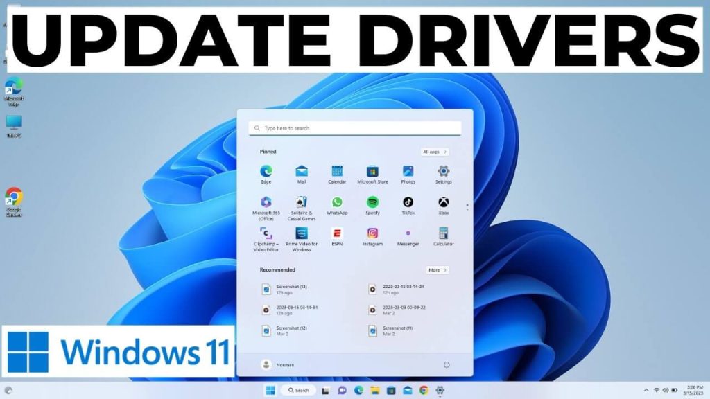The height and width of the screenshot is (399, 710).
Task: Launch the Xbox app
Action: (x=443, y=203)
